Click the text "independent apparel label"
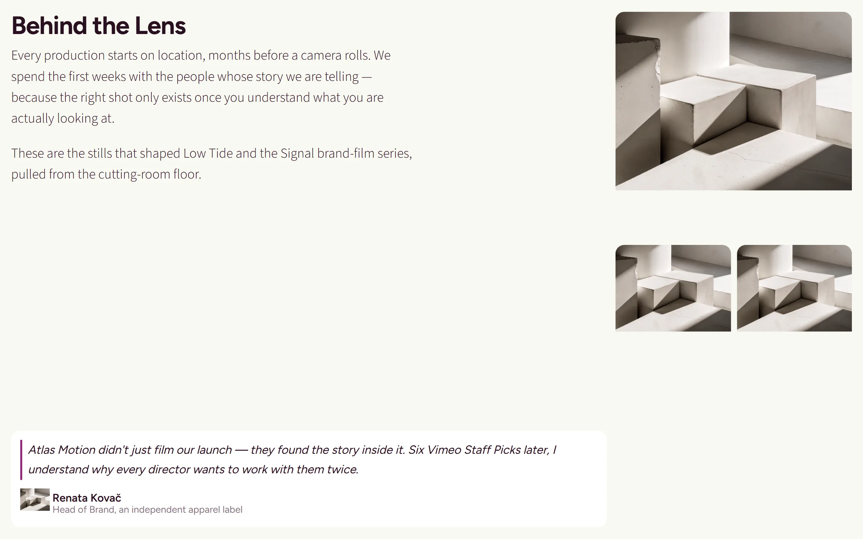Viewport: 863px width, 539px height. pyautogui.click(x=187, y=509)
